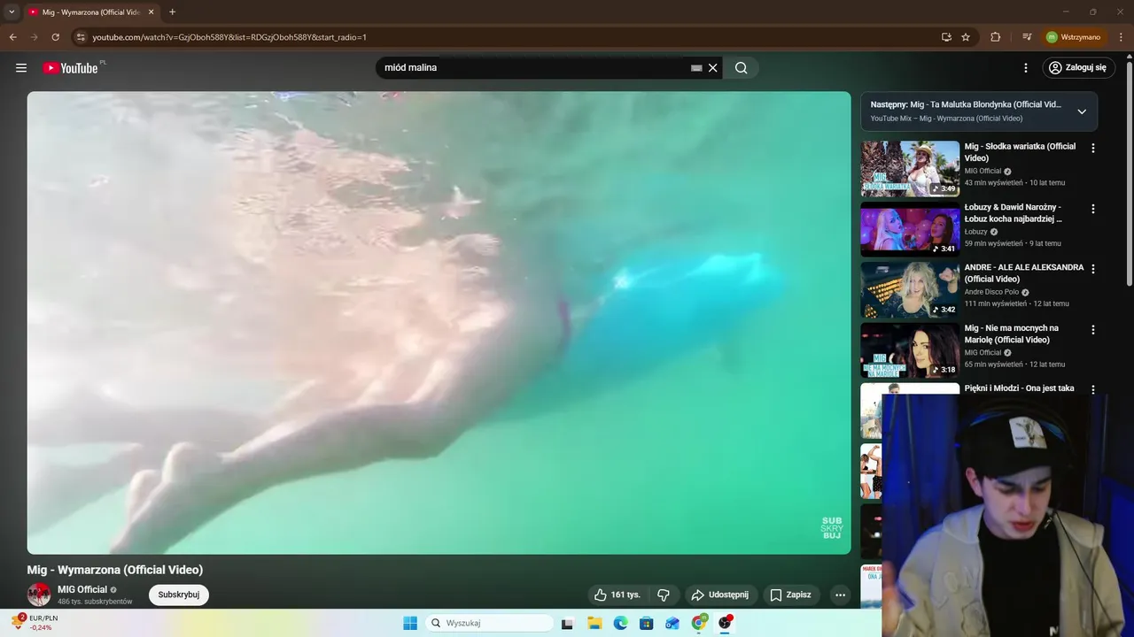Open Microsoft Edge from the taskbar
Viewport: 1134px width, 637px height.
pyautogui.click(x=621, y=623)
